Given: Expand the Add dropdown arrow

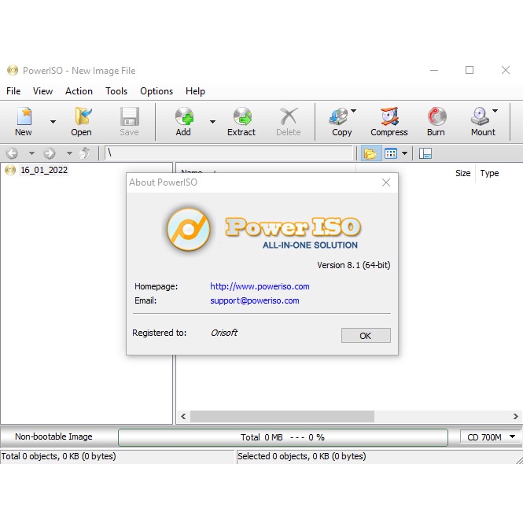Looking at the screenshot, I should click(212, 122).
